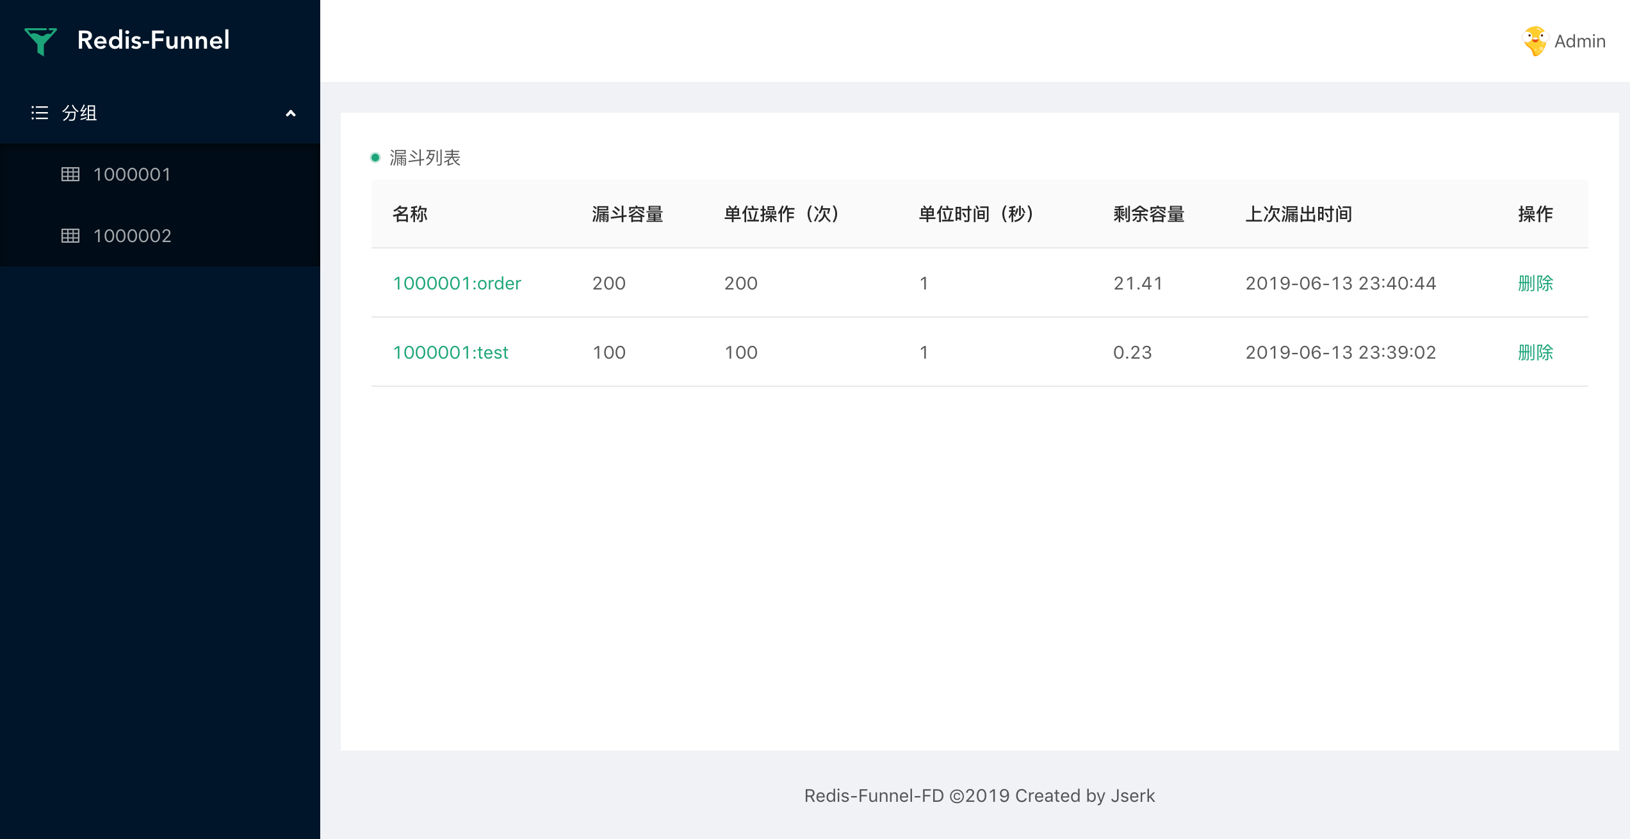Click the Admin avatar icon
The height and width of the screenshot is (839, 1630).
1535,41
